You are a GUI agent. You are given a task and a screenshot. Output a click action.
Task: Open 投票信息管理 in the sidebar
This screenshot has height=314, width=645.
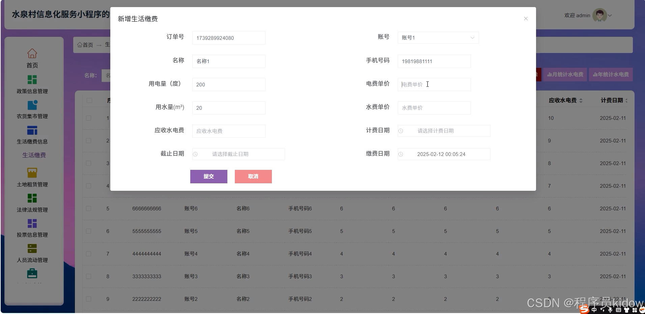point(32,223)
